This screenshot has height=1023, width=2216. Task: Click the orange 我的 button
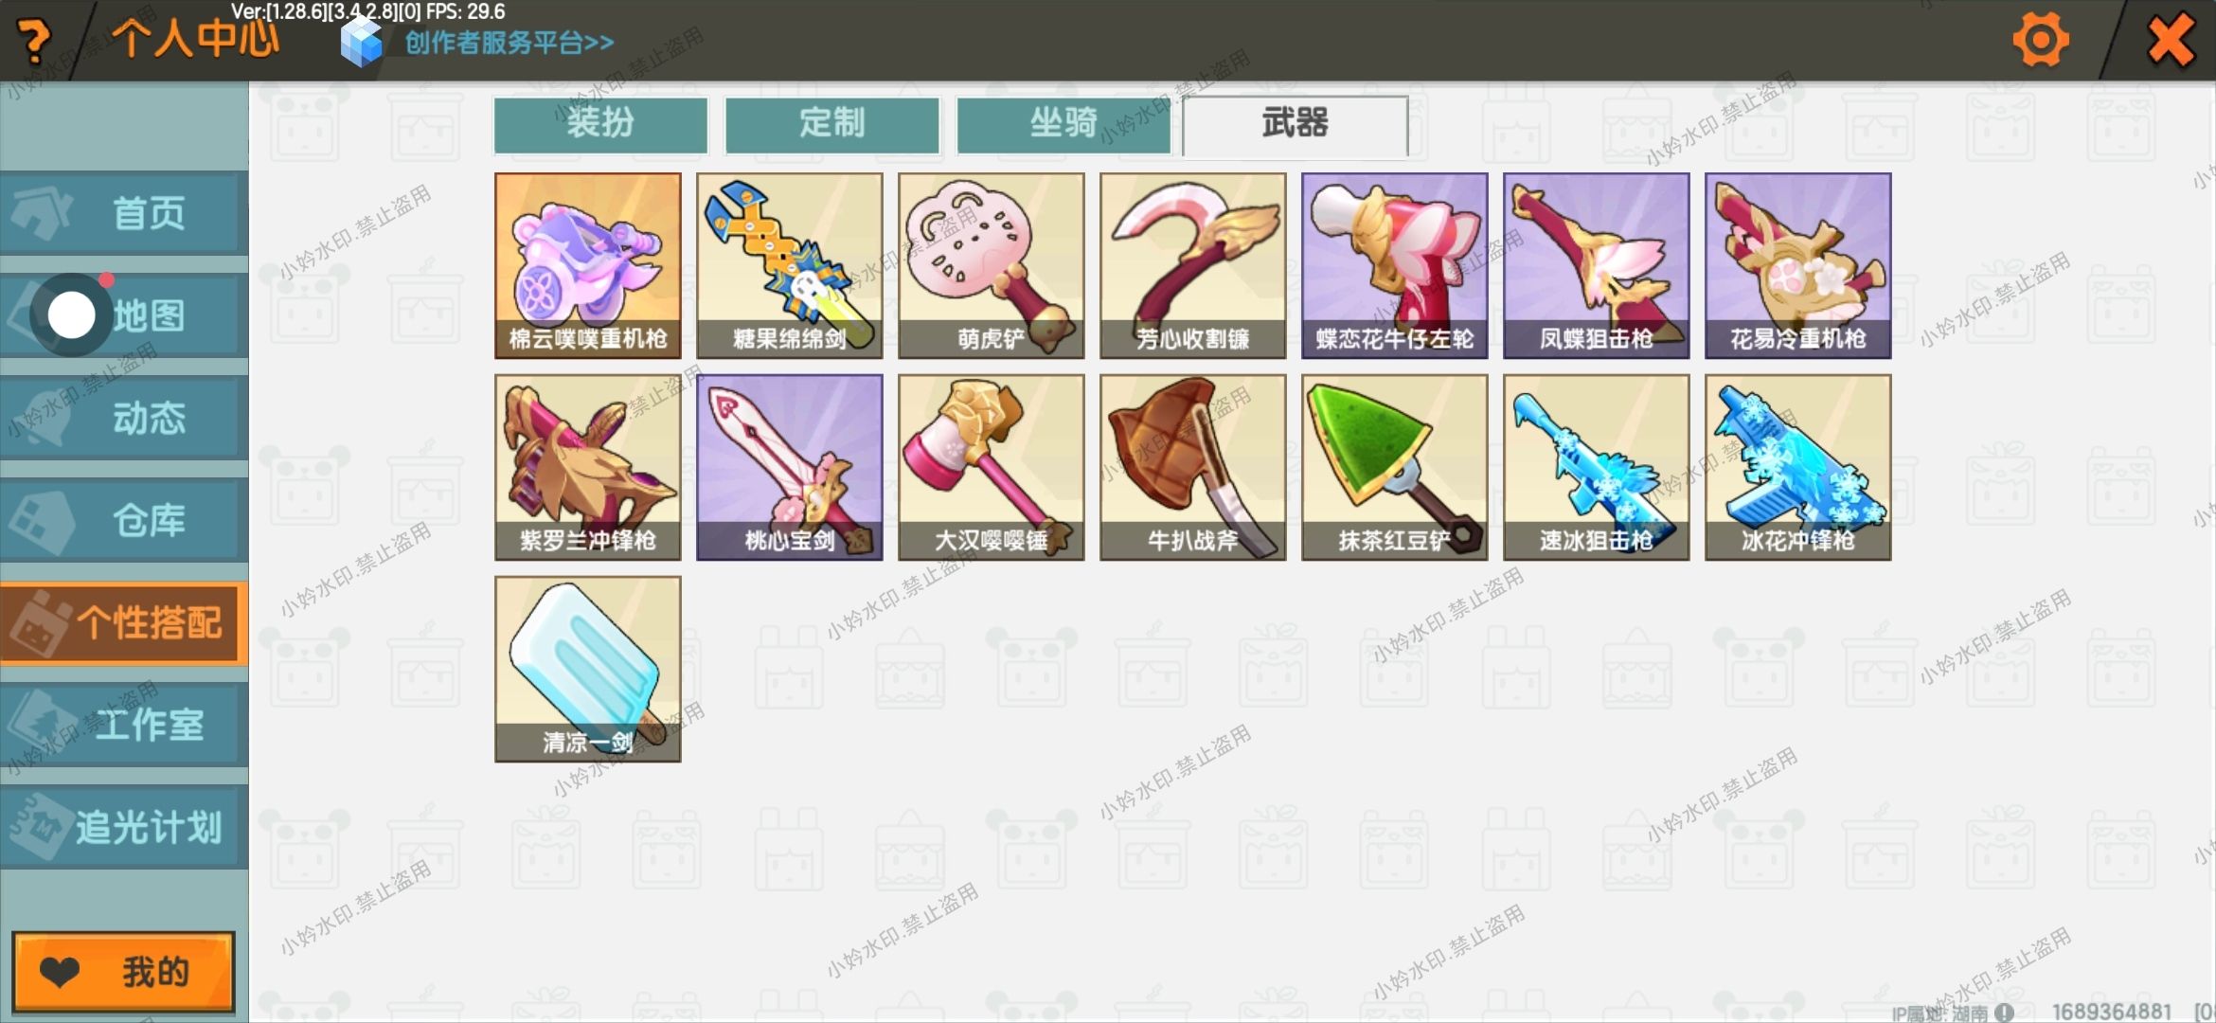point(123,972)
